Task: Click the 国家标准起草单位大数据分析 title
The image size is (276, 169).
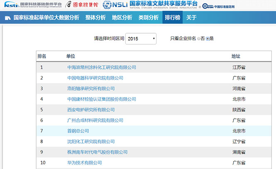Action: pyautogui.click(x=46, y=17)
